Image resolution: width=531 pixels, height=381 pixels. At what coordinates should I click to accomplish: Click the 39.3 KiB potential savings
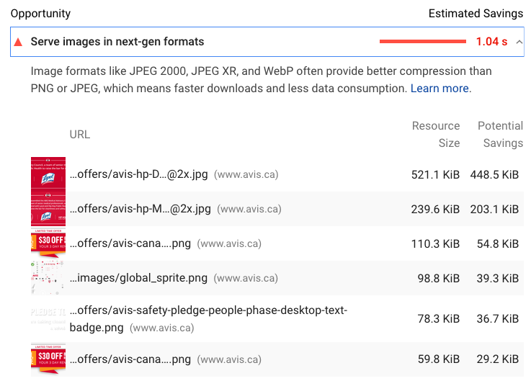(498, 279)
